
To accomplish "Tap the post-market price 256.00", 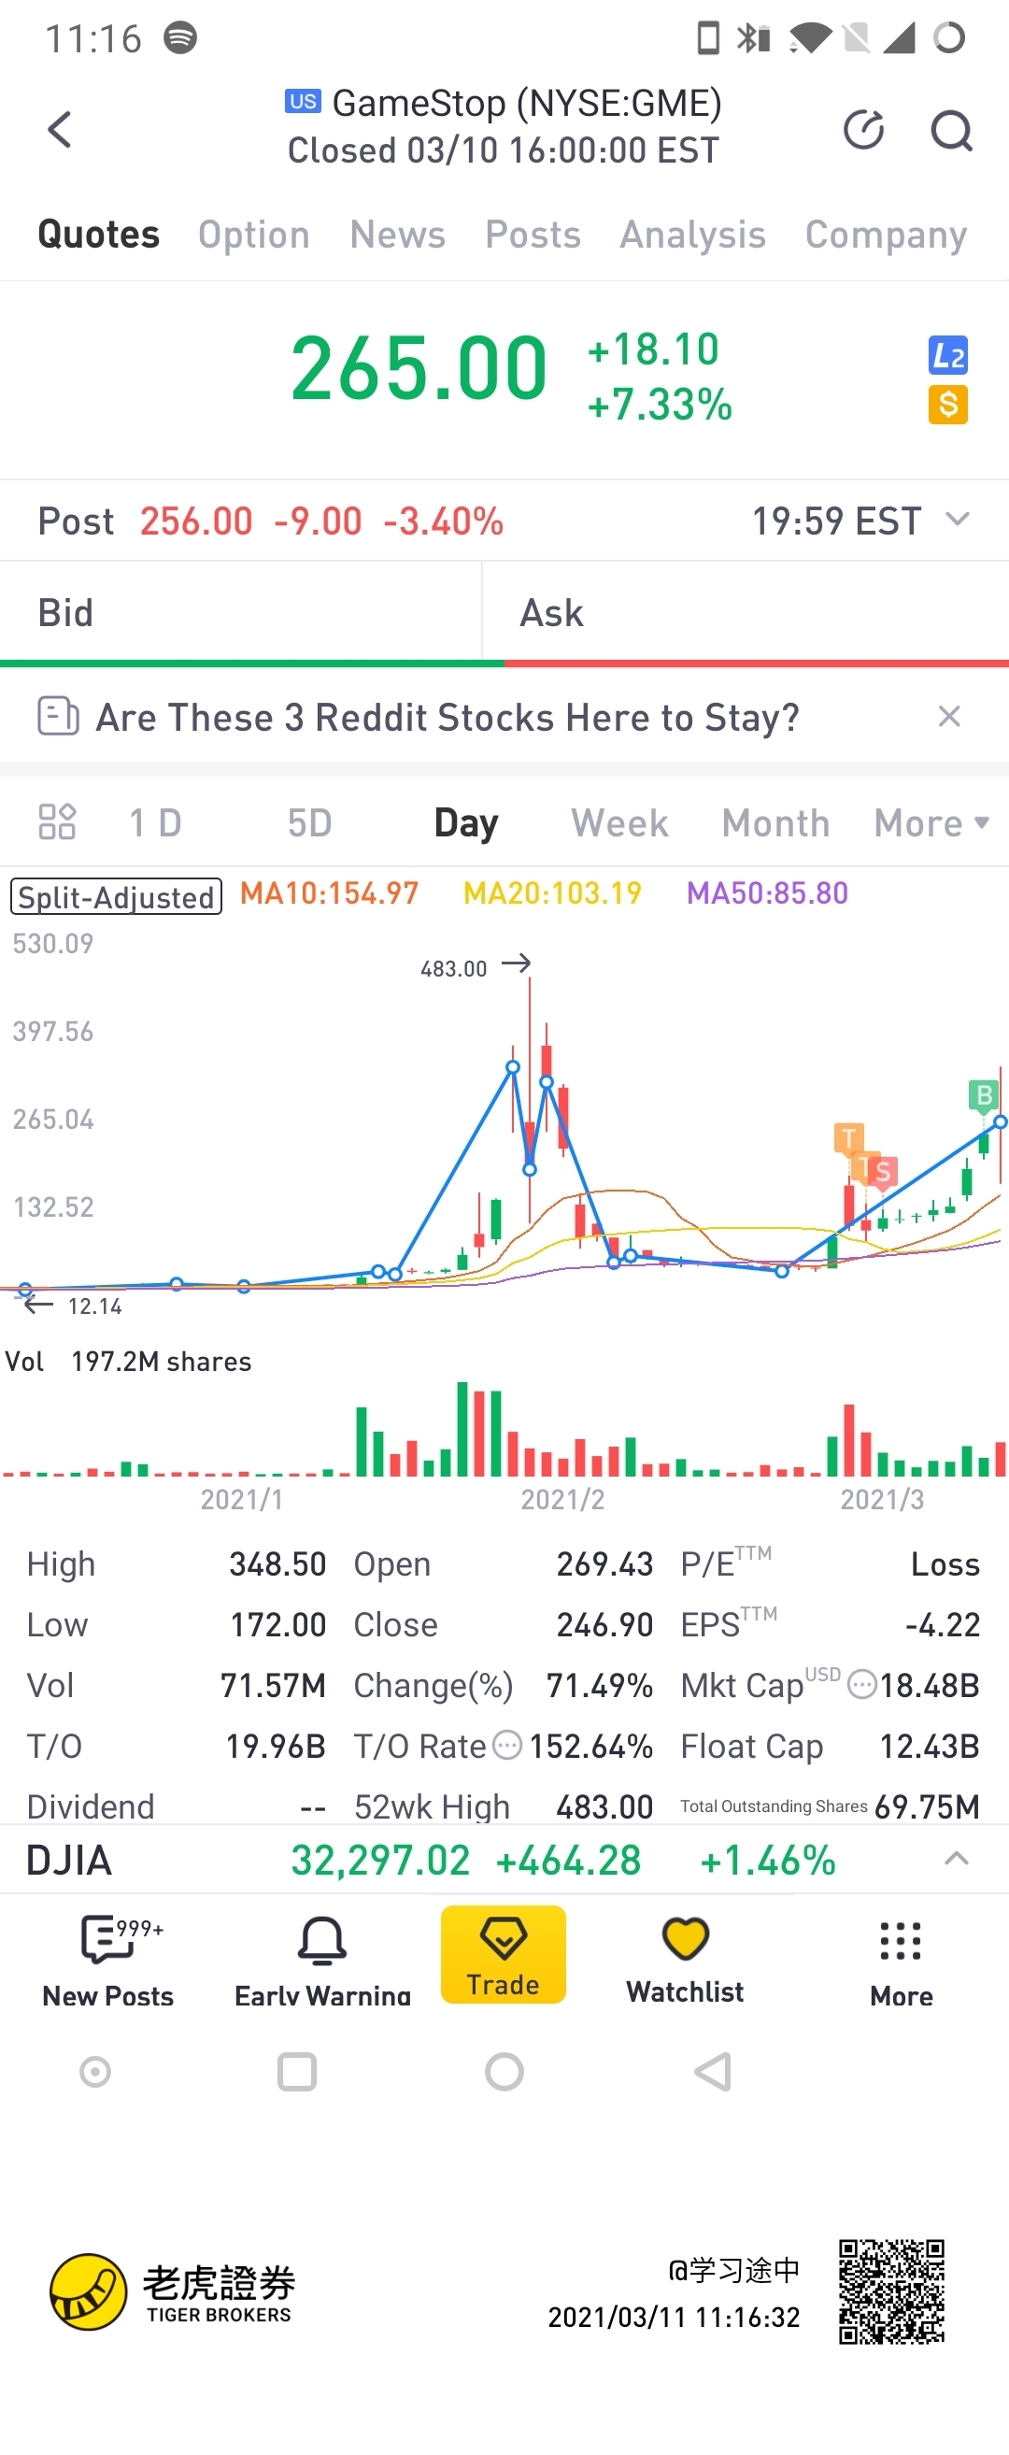I will [196, 521].
